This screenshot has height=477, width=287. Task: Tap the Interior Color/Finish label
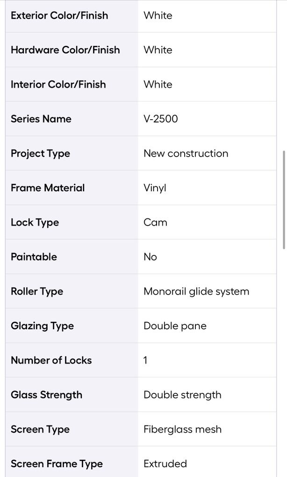tap(58, 85)
